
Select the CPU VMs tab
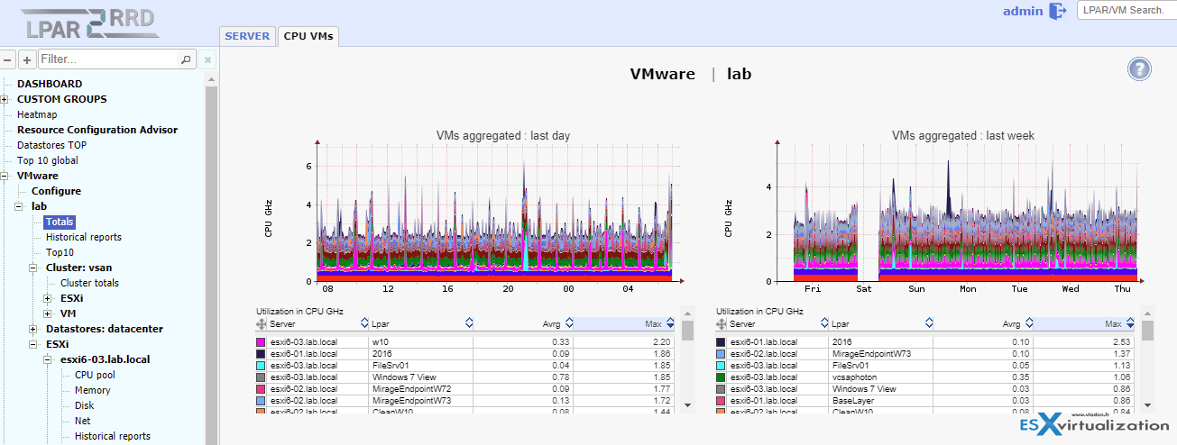pyautogui.click(x=308, y=36)
